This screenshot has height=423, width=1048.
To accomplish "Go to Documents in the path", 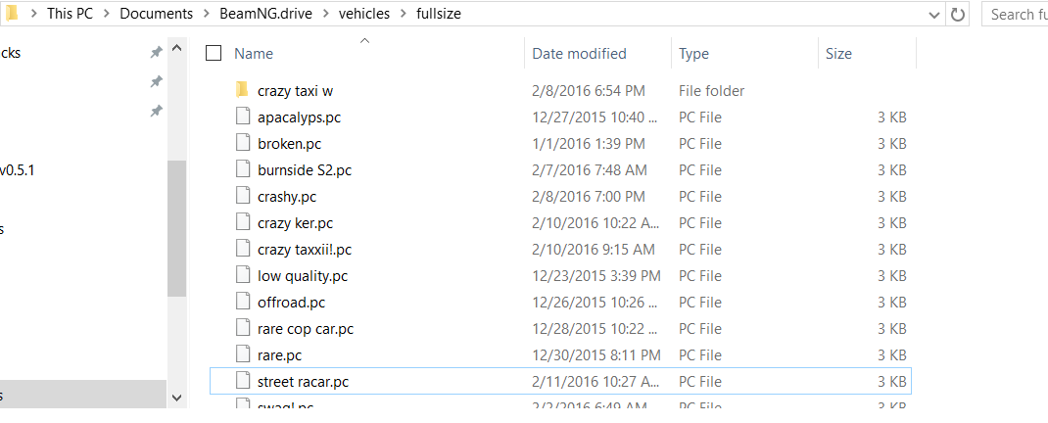I will pyautogui.click(x=157, y=14).
